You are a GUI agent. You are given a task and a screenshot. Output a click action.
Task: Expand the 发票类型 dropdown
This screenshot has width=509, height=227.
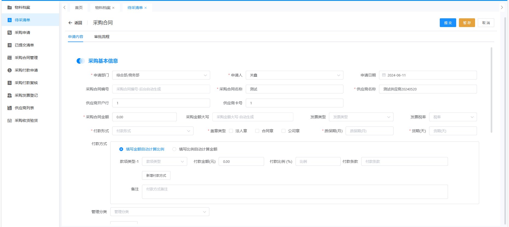361,117
